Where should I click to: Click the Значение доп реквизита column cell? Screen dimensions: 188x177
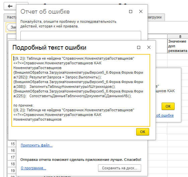[x=178, y=46]
